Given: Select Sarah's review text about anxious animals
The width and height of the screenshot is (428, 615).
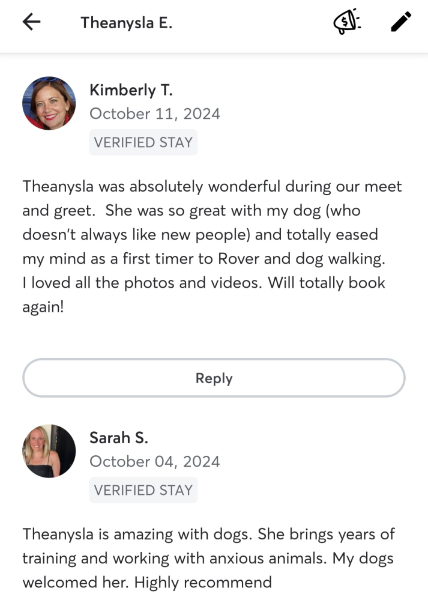Looking at the screenshot, I should click(x=208, y=558).
